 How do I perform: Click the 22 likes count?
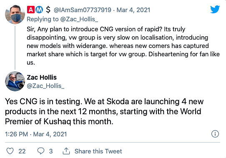(22, 151)
